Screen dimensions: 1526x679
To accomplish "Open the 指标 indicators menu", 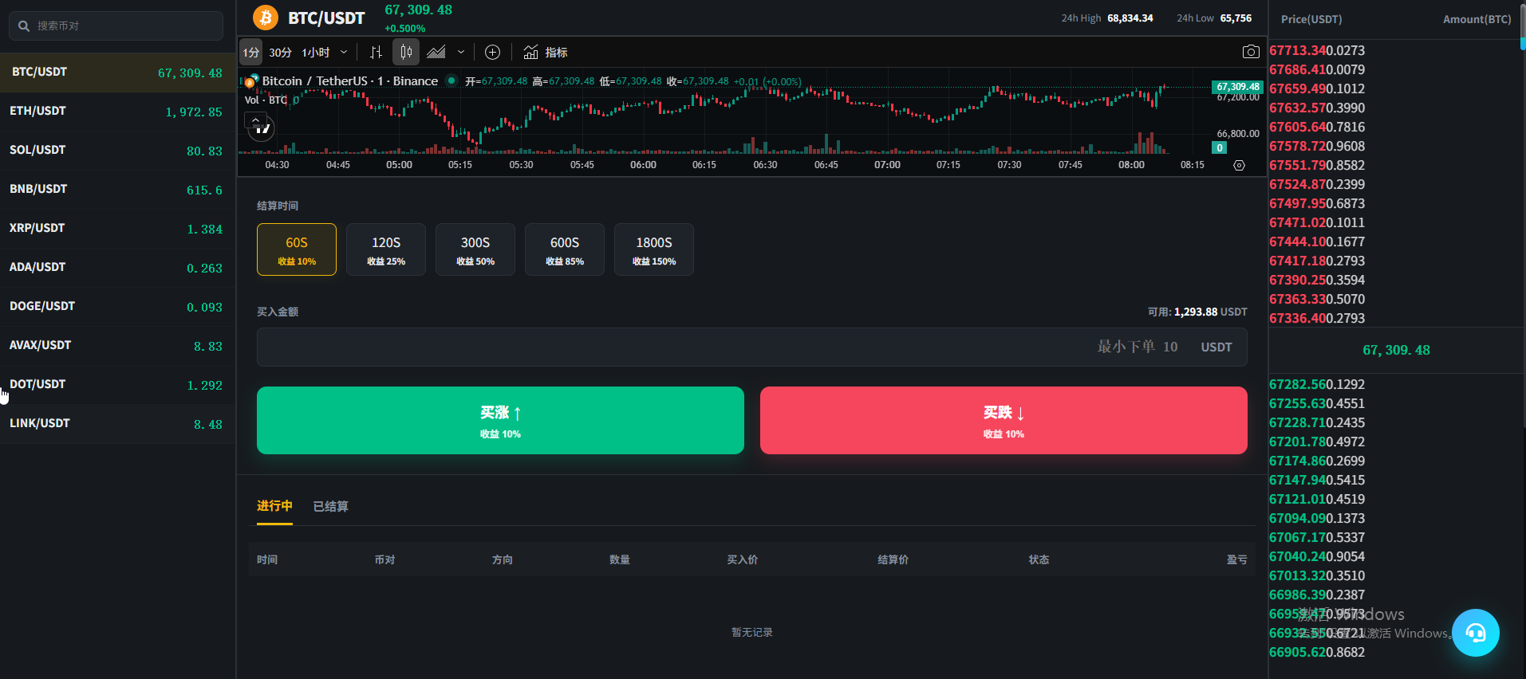I will pos(546,53).
